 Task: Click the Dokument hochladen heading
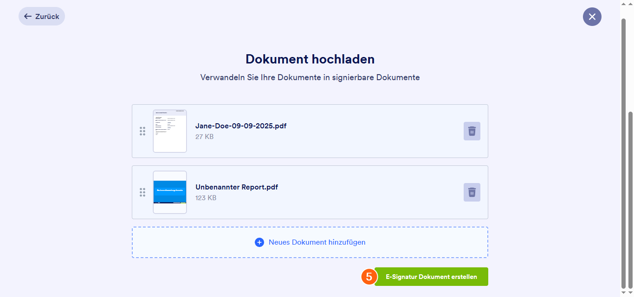point(310,59)
